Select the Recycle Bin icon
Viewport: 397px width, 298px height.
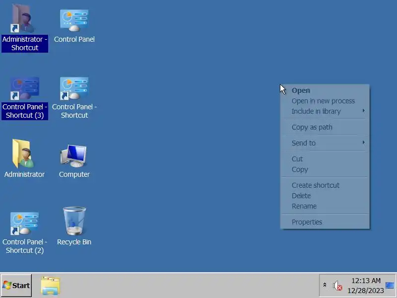click(x=74, y=226)
